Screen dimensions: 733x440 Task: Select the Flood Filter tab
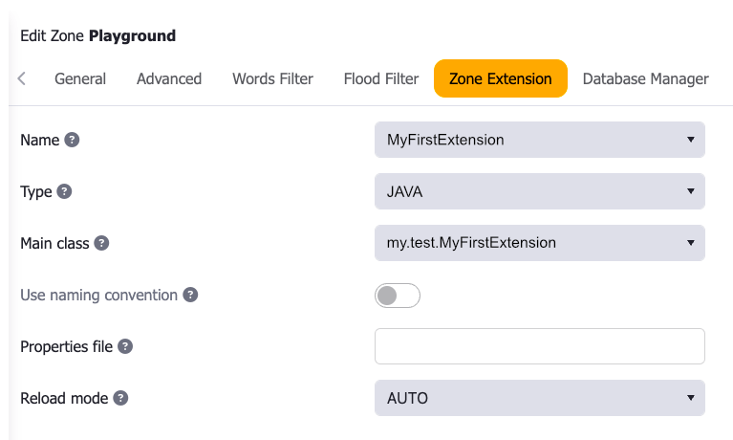[x=381, y=78]
